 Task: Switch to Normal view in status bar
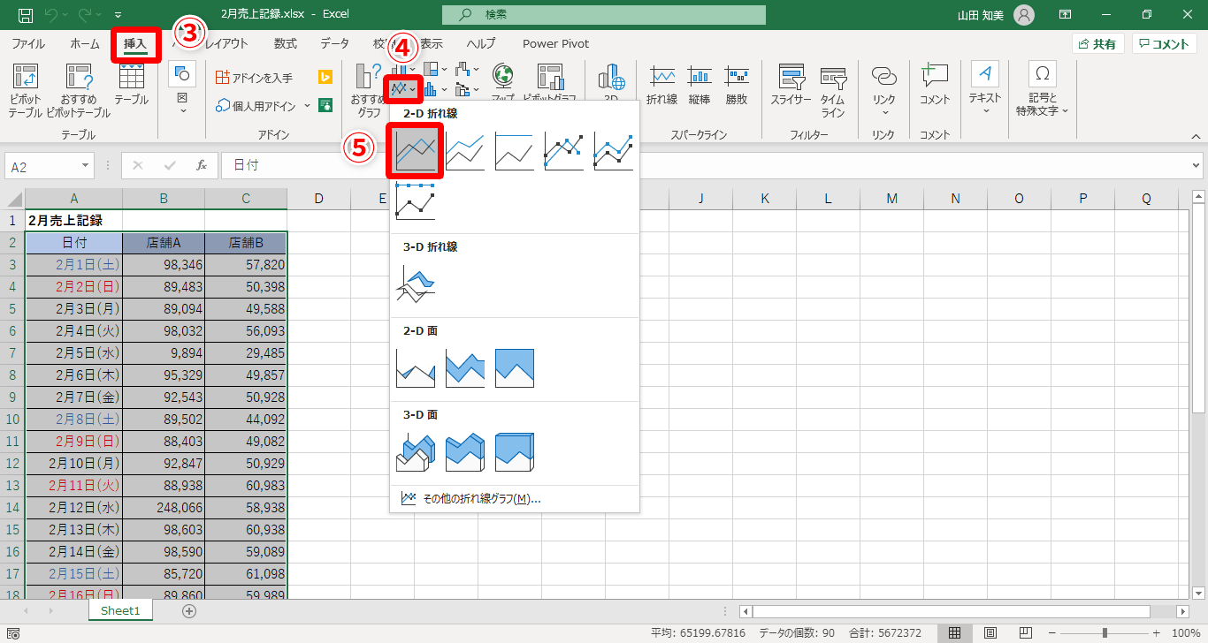click(x=954, y=633)
